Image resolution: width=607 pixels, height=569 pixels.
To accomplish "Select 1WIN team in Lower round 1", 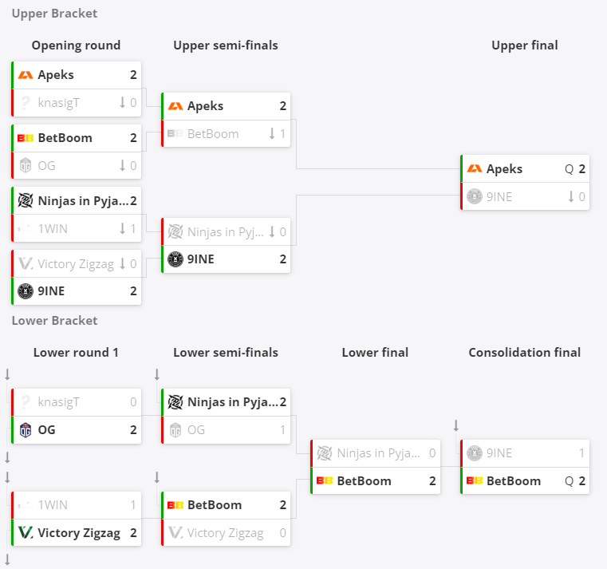I will (x=77, y=504).
